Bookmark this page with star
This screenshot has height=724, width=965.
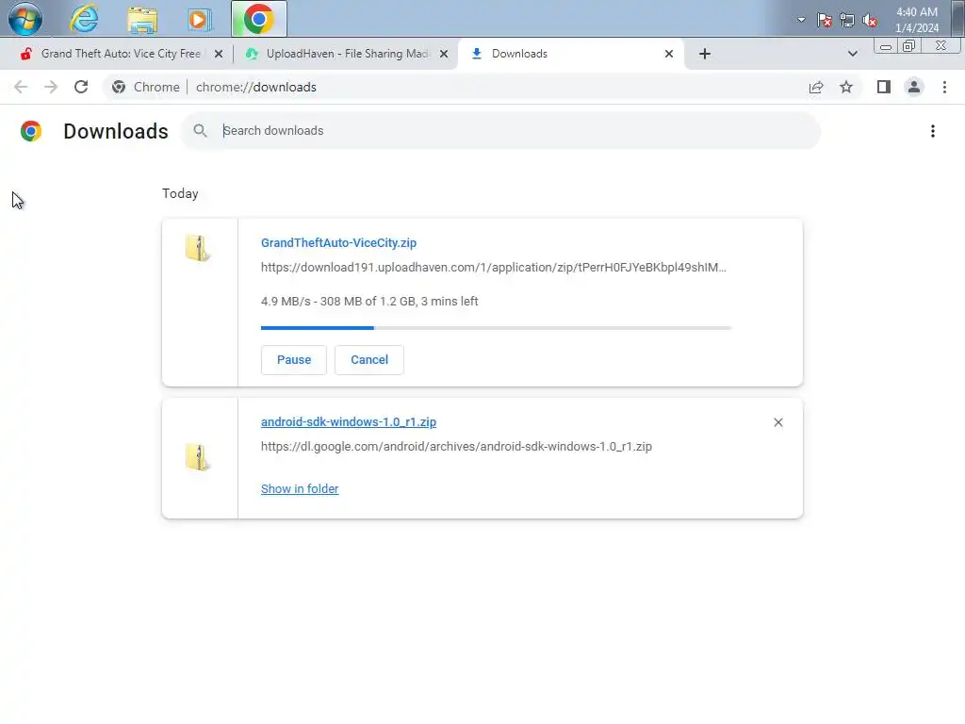click(x=846, y=87)
